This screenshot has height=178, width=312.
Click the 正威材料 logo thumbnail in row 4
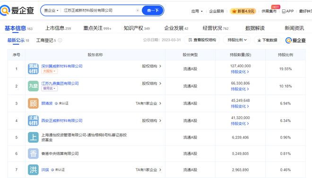pos(33,121)
